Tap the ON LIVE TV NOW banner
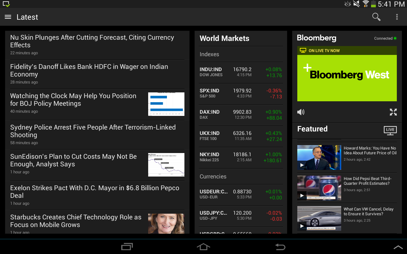The image size is (407, 254). pyautogui.click(x=347, y=50)
